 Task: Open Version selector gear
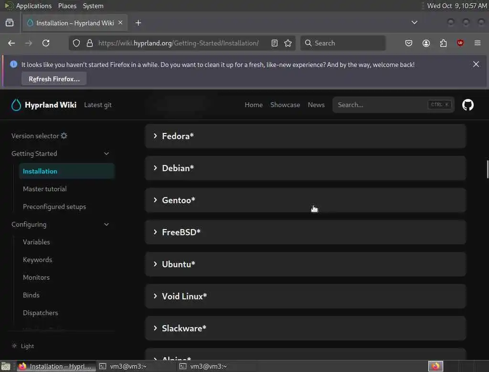coord(64,136)
